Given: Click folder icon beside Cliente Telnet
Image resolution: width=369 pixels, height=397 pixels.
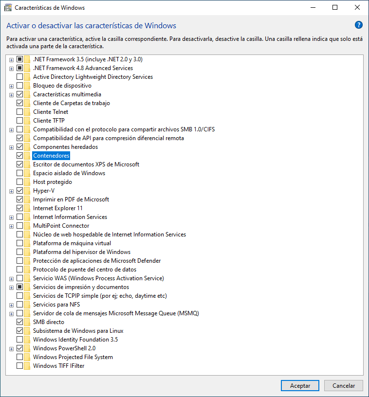Looking at the screenshot, I should point(27,112).
